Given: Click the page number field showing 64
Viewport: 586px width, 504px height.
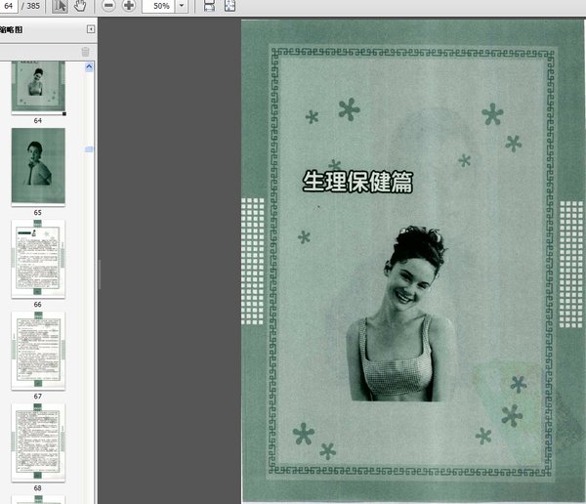Looking at the screenshot, I should click(x=9, y=6).
